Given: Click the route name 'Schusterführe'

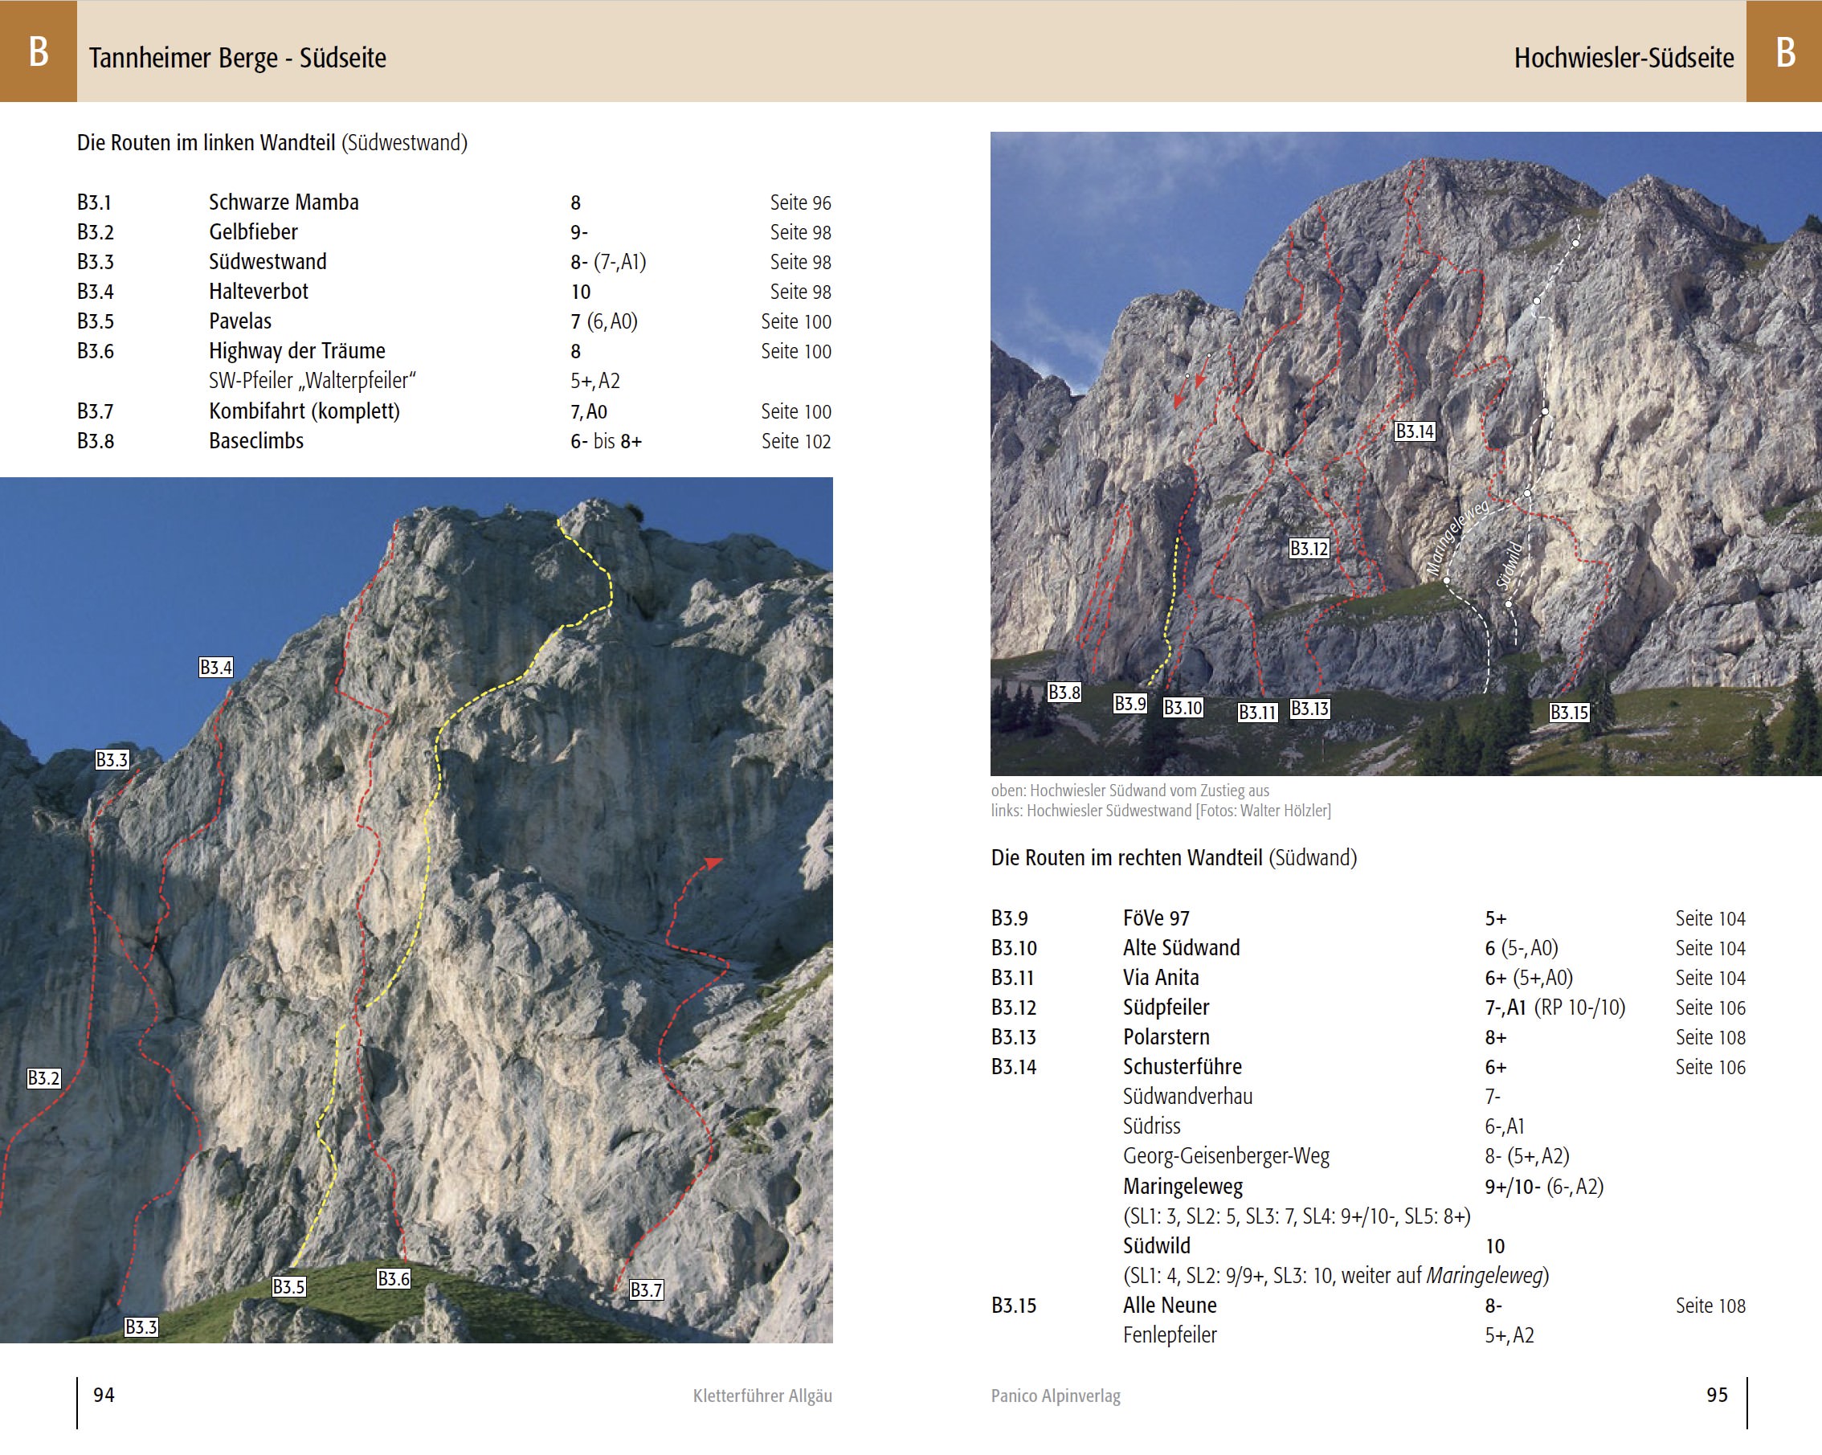Looking at the screenshot, I should tap(1183, 1067).
